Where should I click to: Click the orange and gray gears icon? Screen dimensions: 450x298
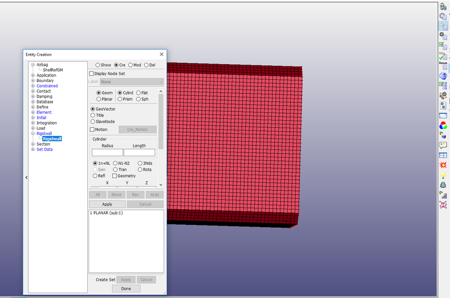443,96
